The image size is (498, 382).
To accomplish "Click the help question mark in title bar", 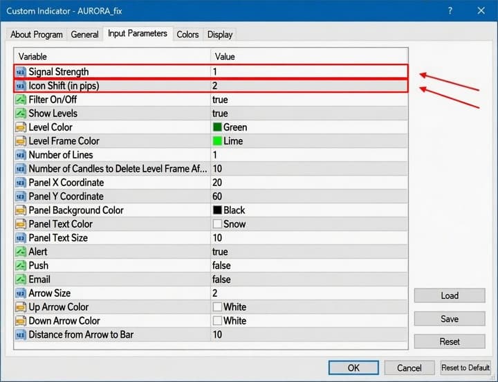I will [x=450, y=11].
